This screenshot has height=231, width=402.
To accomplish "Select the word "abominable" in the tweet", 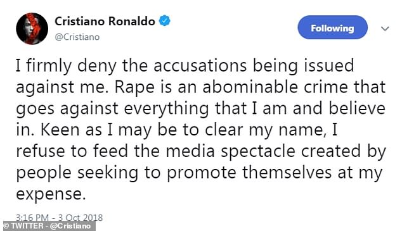I will pos(250,87).
